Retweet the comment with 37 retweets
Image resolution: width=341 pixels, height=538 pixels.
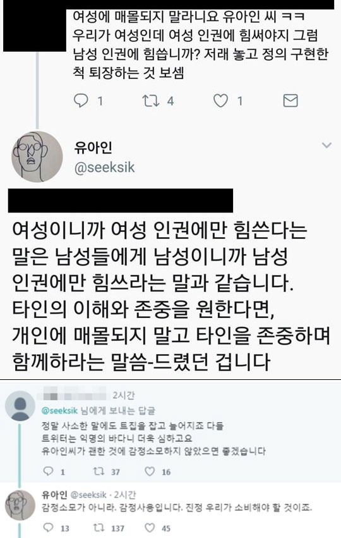point(99,471)
